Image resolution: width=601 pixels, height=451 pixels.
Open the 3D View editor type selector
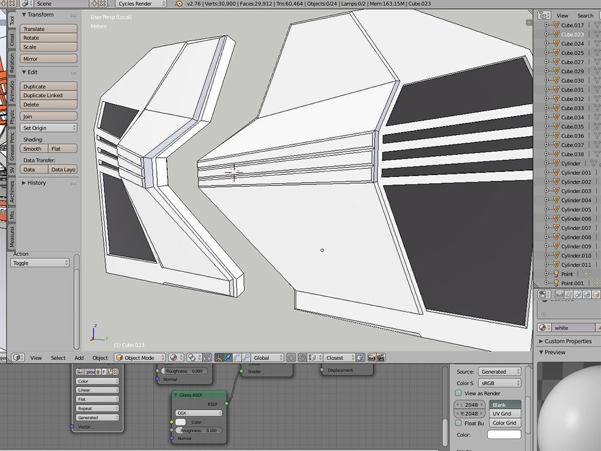click(x=17, y=358)
